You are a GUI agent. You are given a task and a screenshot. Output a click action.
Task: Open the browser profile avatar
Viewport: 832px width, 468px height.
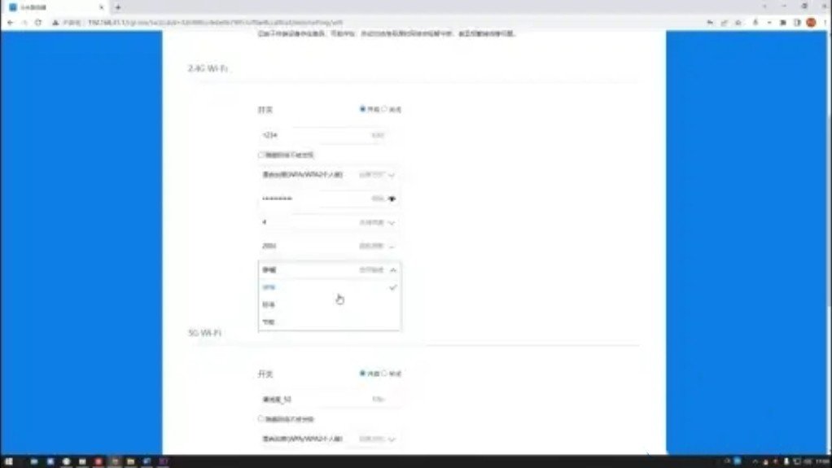point(811,23)
